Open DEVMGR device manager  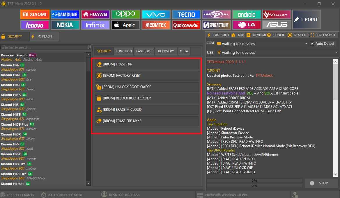pyautogui.click(x=256, y=35)
